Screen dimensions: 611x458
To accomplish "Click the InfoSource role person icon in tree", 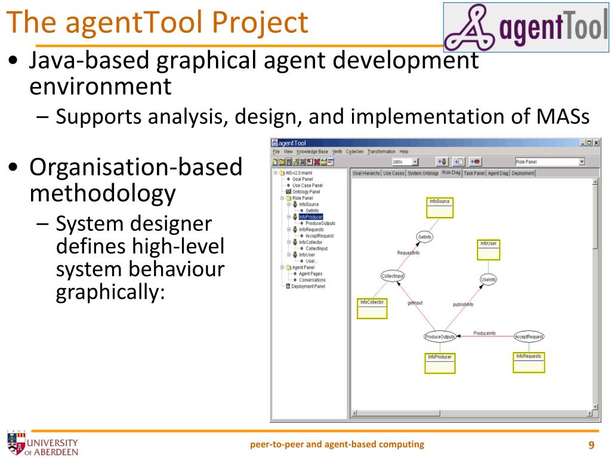I will tap(295, 205).
